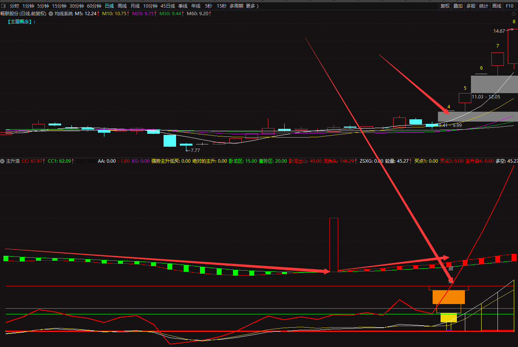
Task: Click the 主升浪 indicator name
Action: click(13, 161)
